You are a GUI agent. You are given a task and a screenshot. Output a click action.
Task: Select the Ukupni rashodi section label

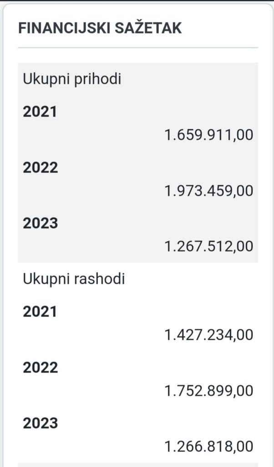click(x=74, y=279)
